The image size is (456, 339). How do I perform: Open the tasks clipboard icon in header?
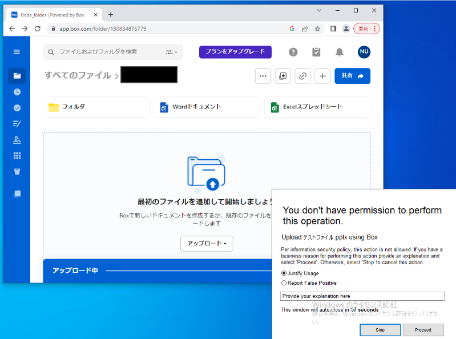316,52
